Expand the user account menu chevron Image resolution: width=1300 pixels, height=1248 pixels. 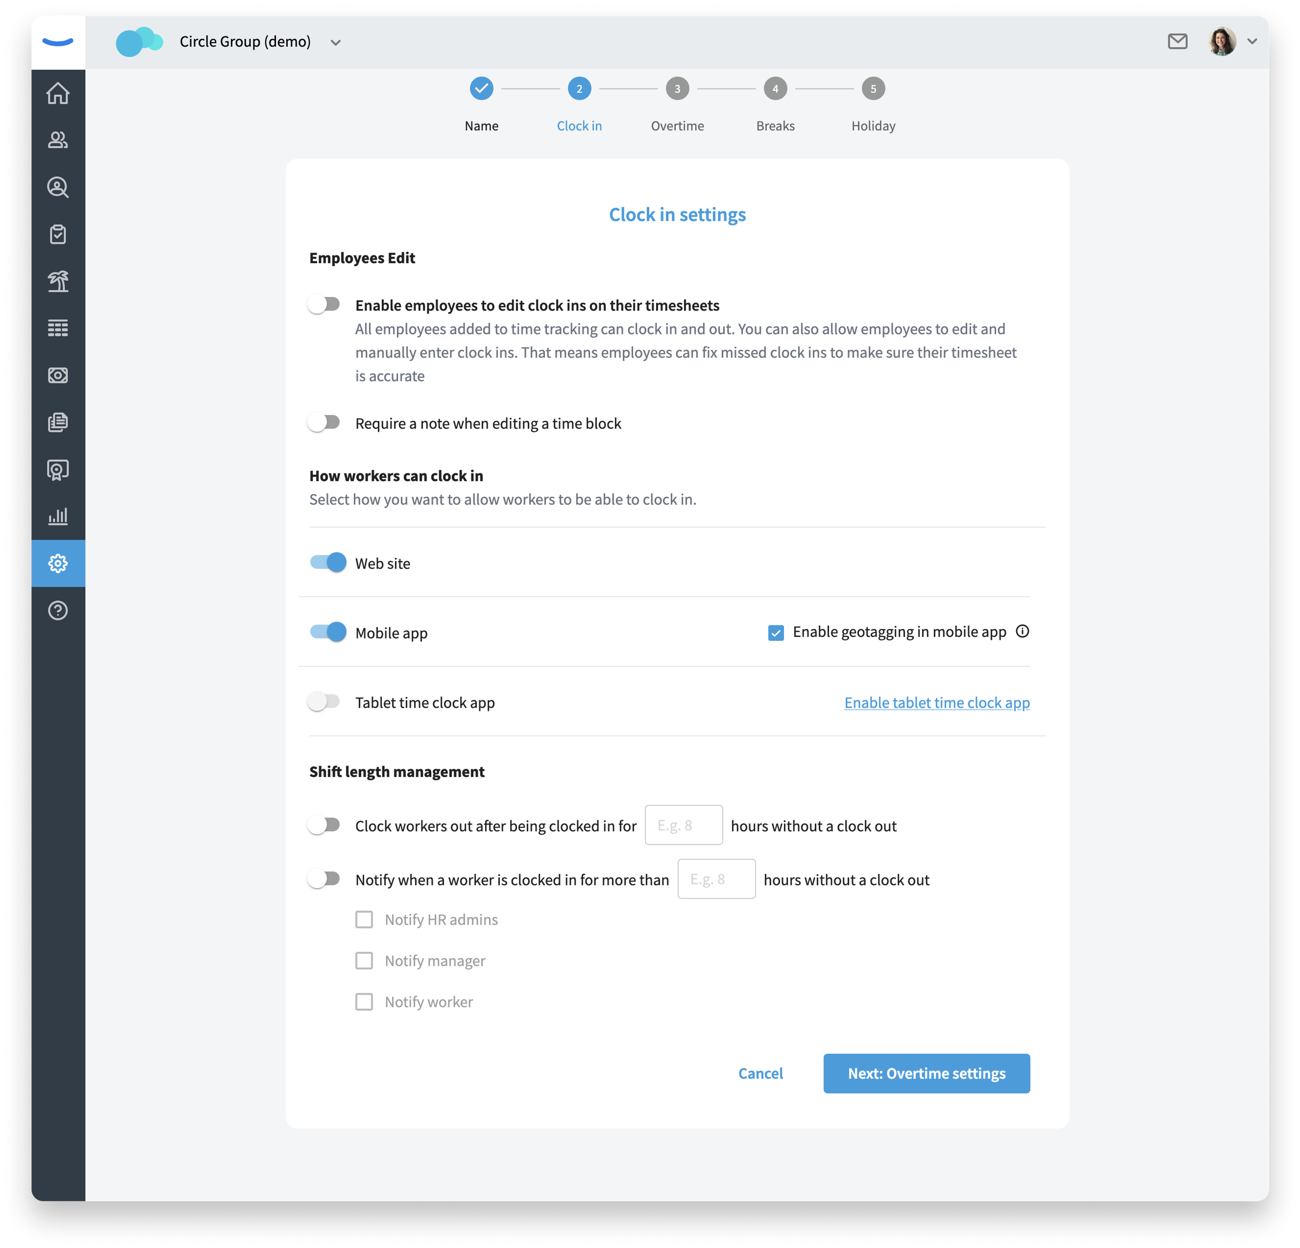coord(1252,41)
